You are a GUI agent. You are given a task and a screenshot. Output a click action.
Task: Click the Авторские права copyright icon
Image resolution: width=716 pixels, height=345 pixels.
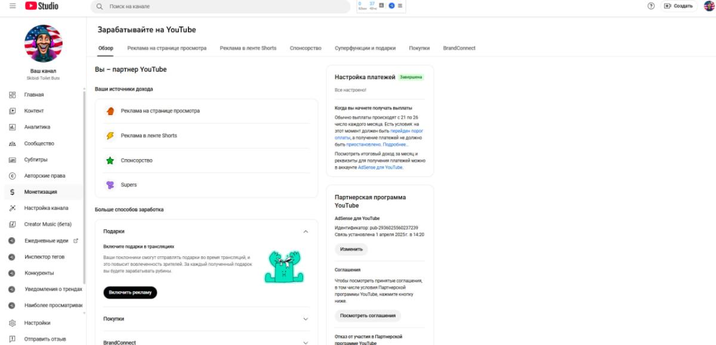coord(12,176)
